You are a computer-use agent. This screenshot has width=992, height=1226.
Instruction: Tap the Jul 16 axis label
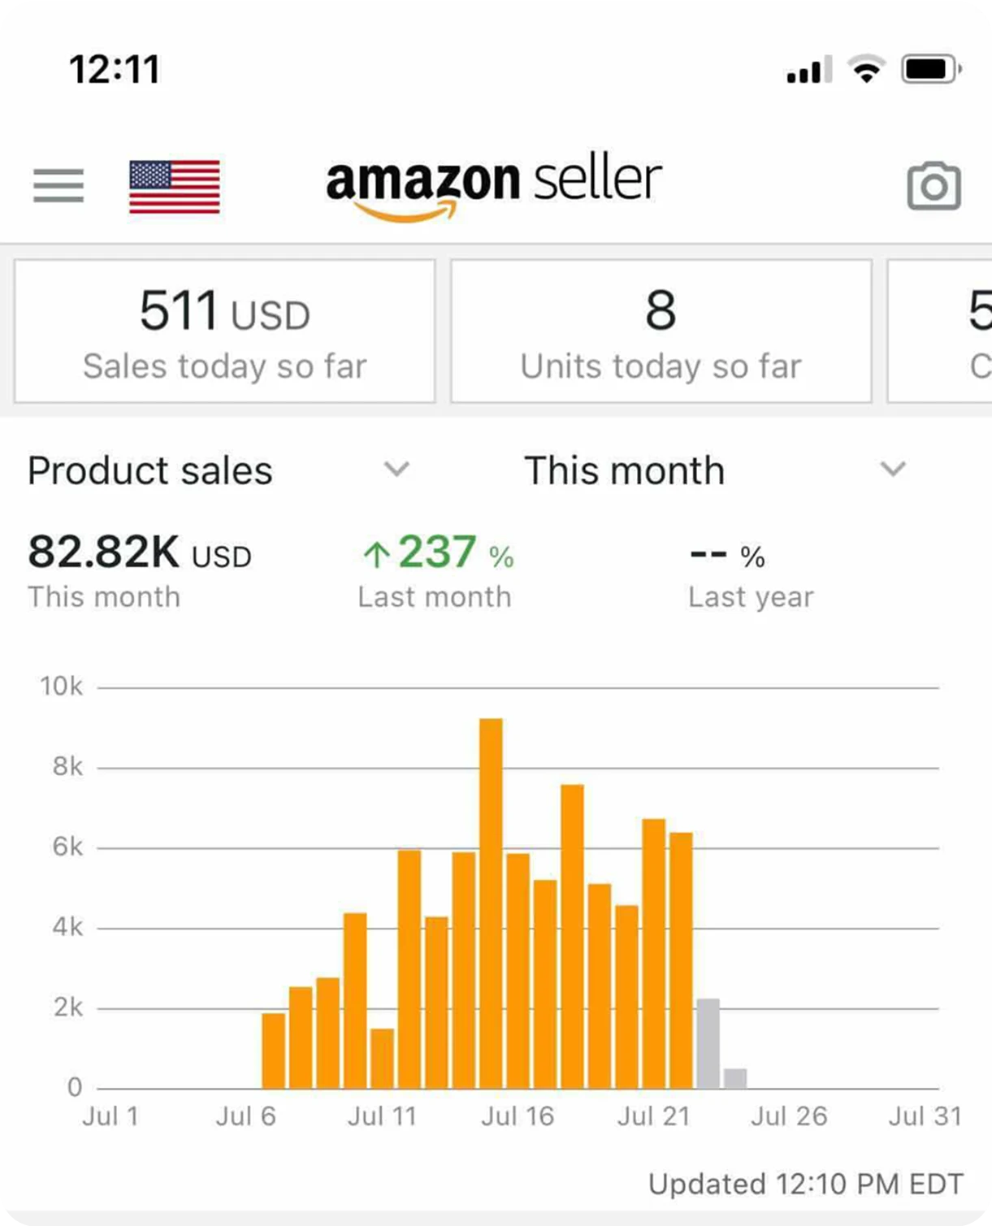point(518,1116)
